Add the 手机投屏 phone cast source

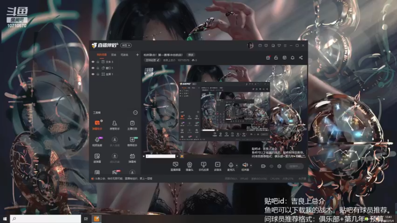coord(203,167)
